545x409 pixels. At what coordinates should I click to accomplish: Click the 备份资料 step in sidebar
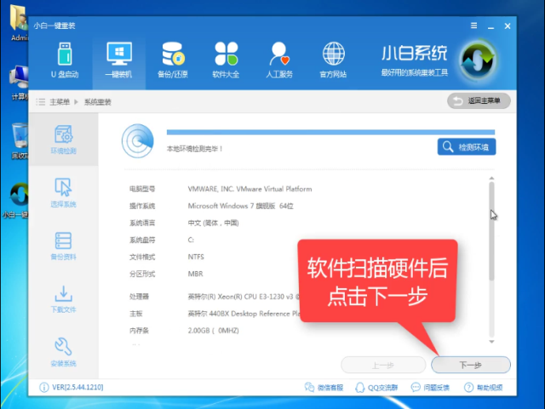(x=63, y=245)
